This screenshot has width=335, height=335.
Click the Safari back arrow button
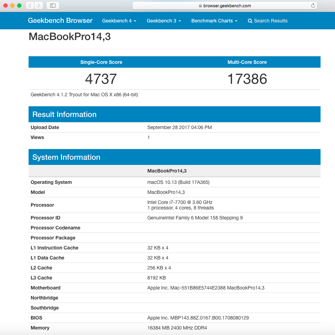(30, 6)
